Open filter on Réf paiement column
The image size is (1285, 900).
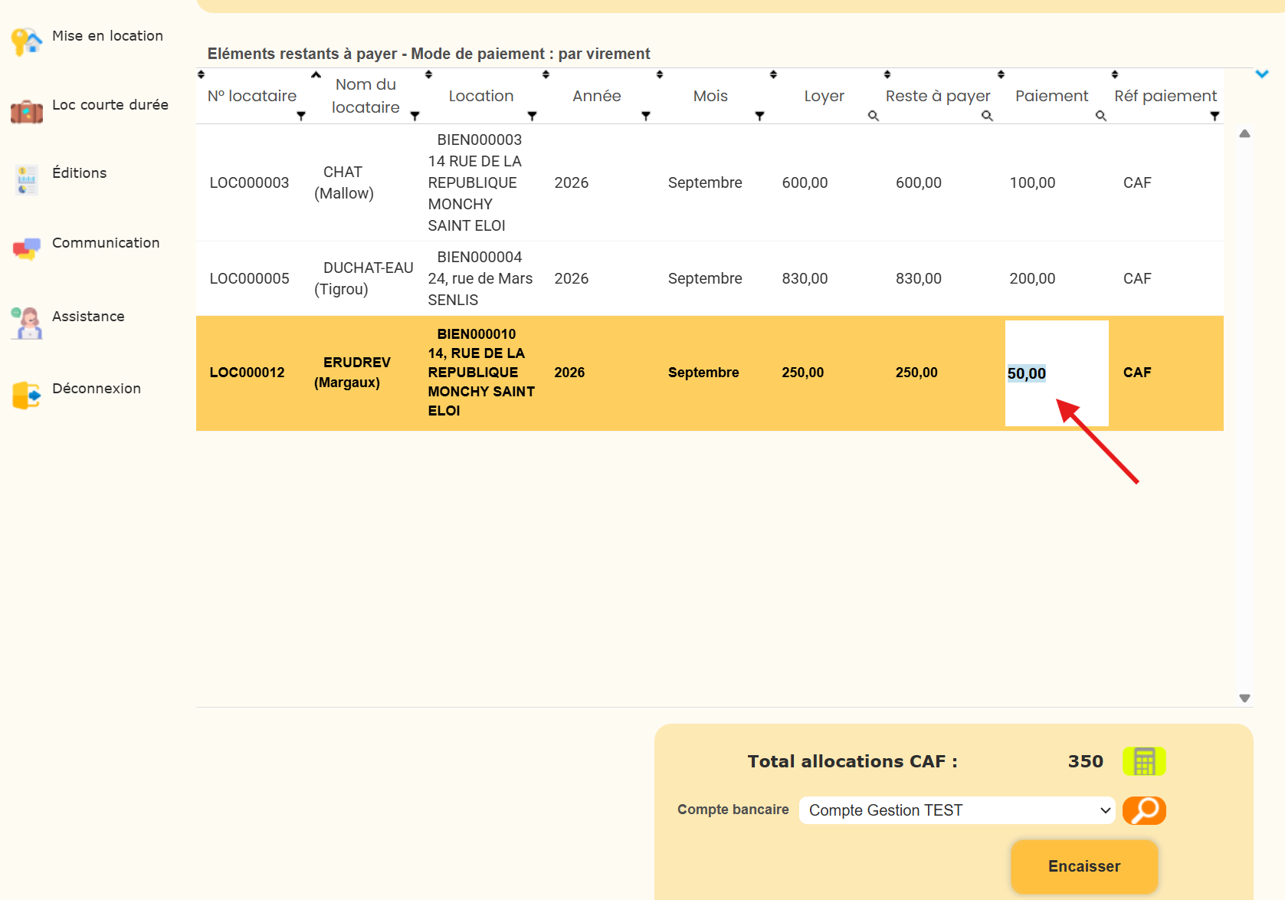(x=1215, y=116)
